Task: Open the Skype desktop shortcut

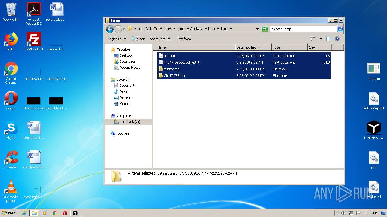Action: click(11, 130)
